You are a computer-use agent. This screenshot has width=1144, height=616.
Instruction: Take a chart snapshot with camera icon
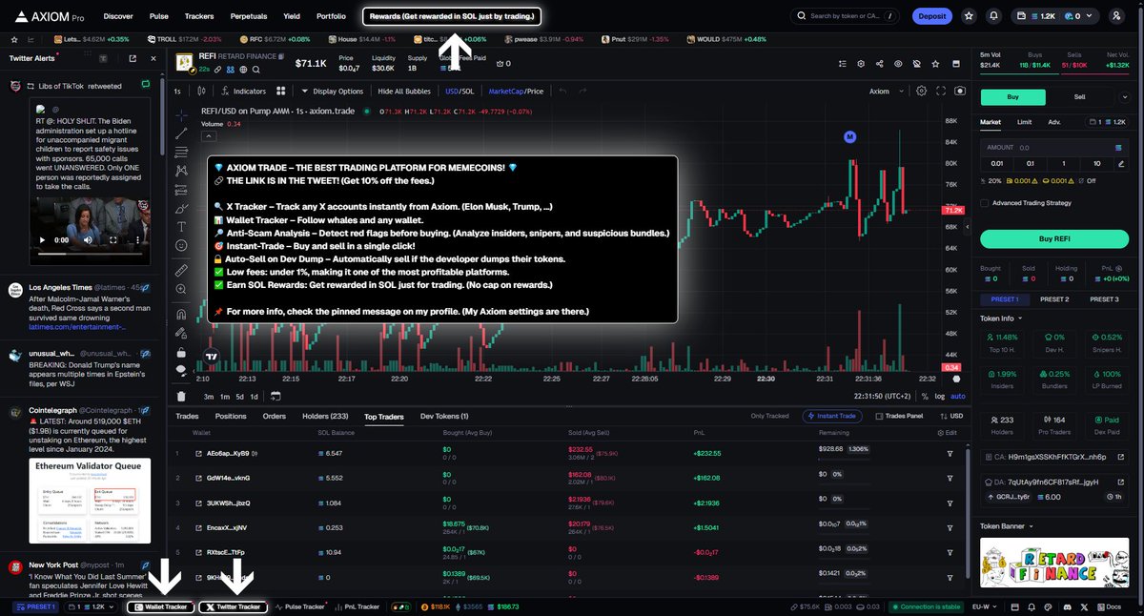[959, 91]
